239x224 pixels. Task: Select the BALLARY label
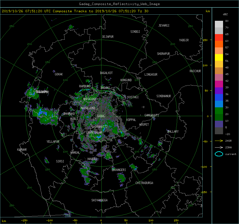(173, 132)
